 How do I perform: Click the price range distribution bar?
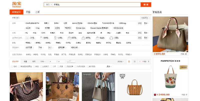click(x=71, y=61)
